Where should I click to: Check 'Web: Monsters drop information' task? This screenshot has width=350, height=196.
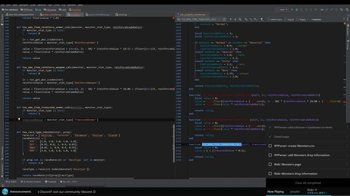point(270,174)
